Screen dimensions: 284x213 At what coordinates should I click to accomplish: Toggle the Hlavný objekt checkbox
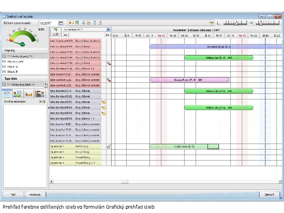[4, 62]
